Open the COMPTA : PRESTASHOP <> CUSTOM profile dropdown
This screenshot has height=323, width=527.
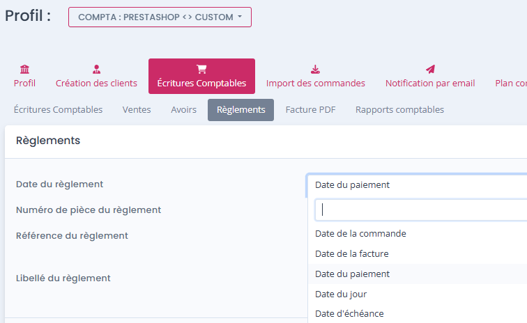(x=160, y=17)
